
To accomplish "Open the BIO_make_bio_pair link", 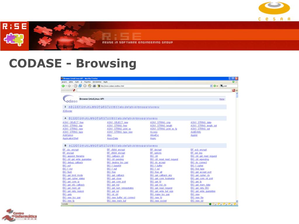I will coord(160,195).
